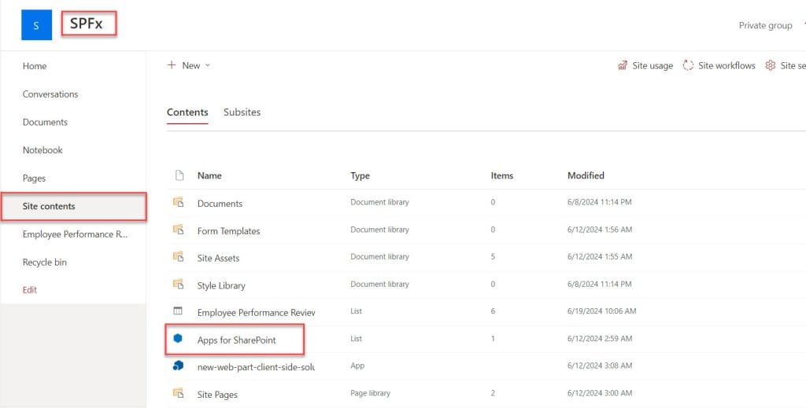Click the Private group label
The image size is (806, 408).
pos(765,25)
